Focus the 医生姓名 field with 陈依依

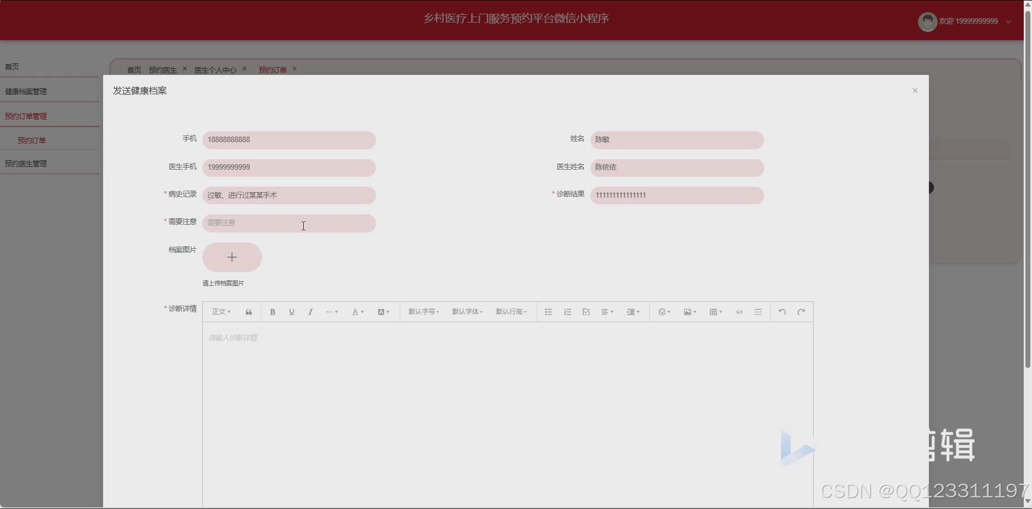(x=677, y=167)
